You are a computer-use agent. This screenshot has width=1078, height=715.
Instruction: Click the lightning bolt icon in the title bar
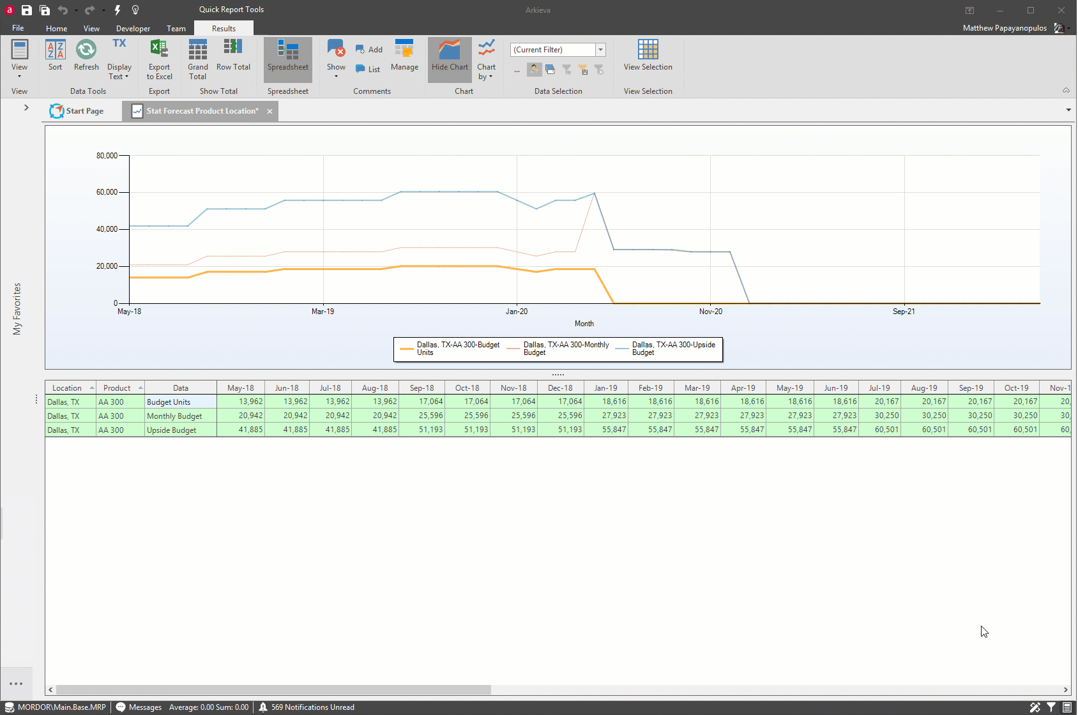118,10
